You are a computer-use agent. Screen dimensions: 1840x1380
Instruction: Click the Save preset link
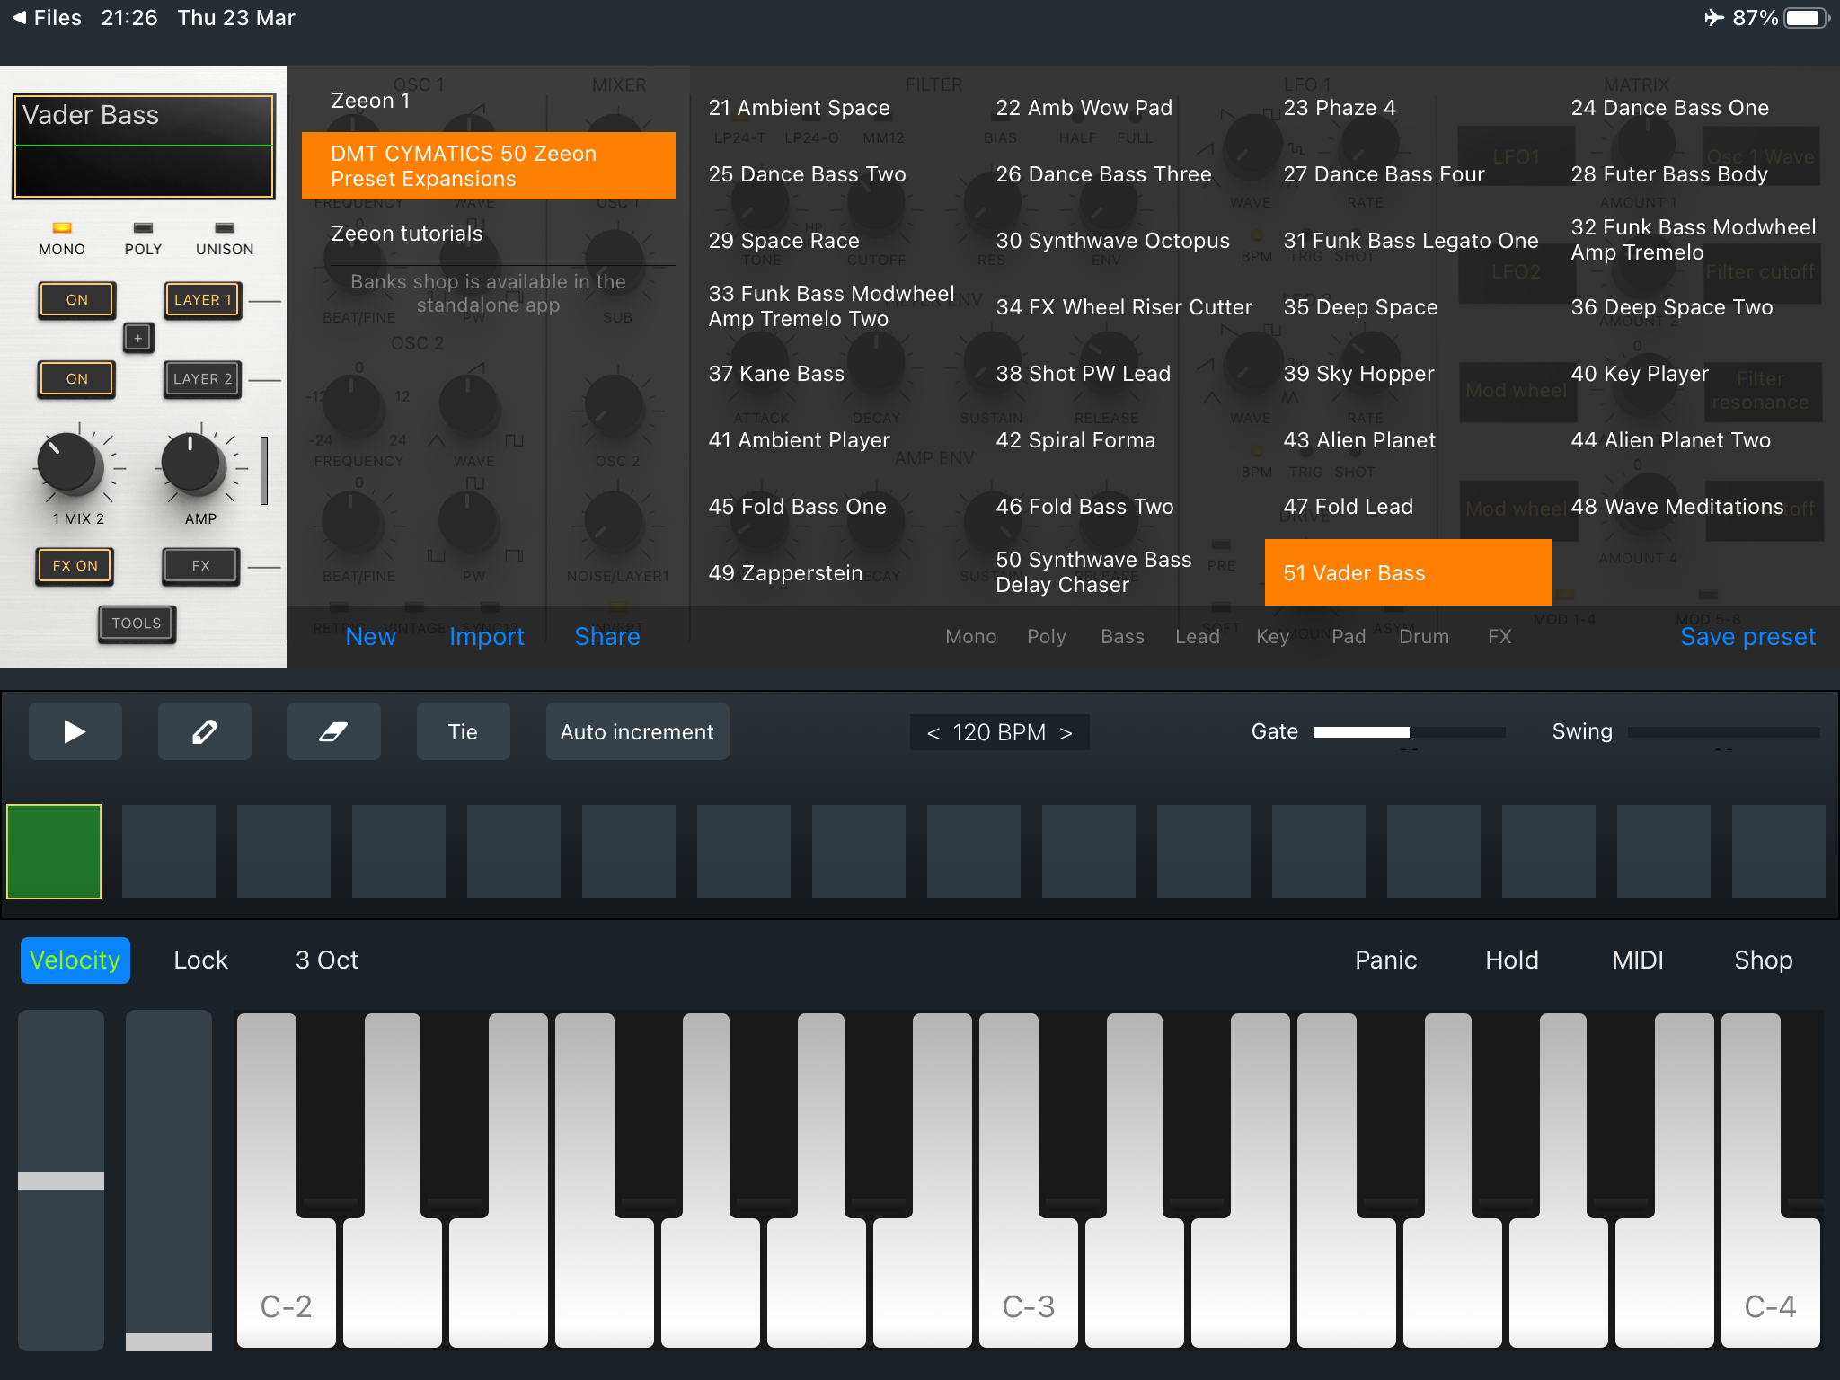[1747, 636]
